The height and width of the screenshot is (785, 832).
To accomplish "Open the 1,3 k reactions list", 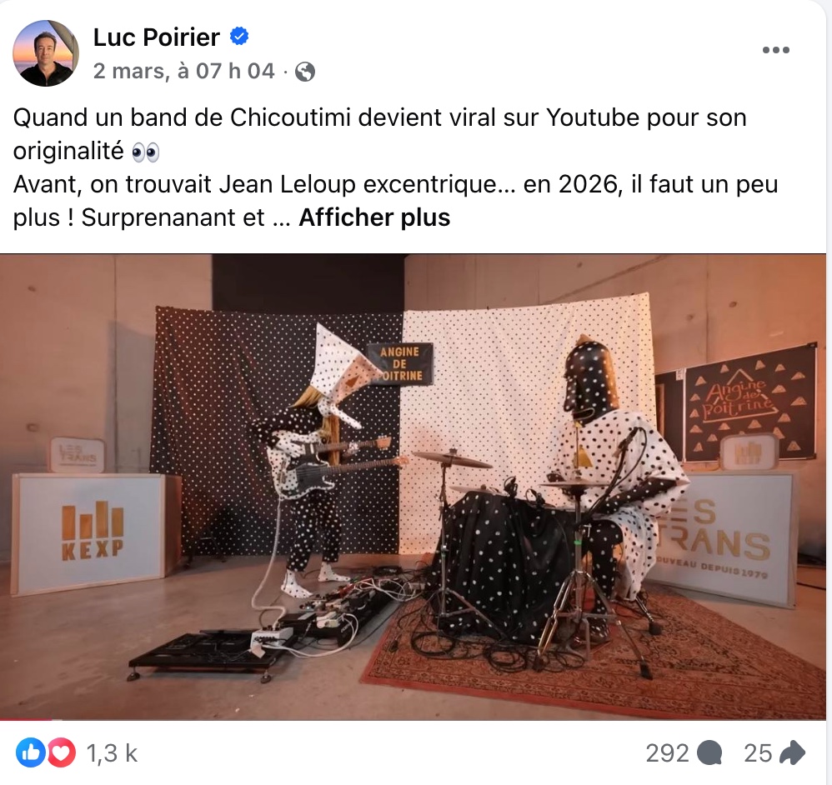I will (x=112, y=753).
